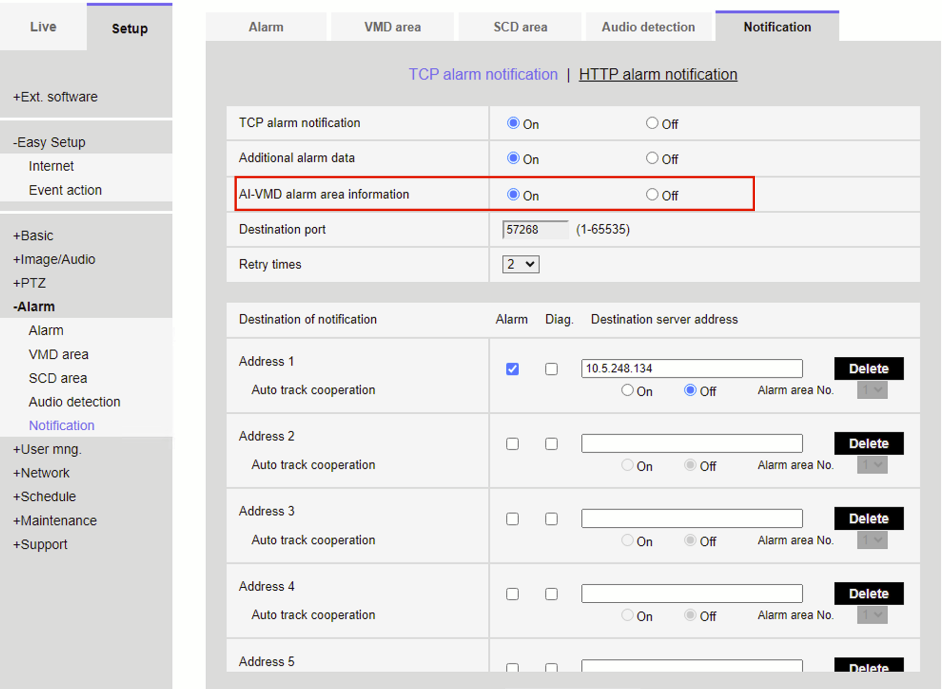Enable auto track cooperation for Address 1
Screen dimensions: 942x689
[x=627, y=390]
